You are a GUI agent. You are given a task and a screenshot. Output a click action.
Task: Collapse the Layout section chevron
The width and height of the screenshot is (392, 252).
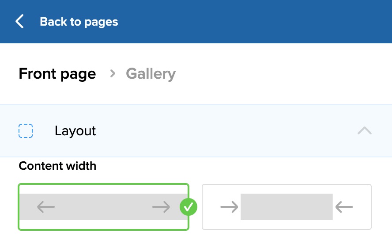pyautogui.click(x=365, y=131)
